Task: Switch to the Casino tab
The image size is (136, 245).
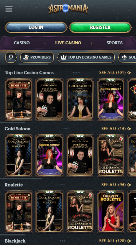Action: (21, 43)
